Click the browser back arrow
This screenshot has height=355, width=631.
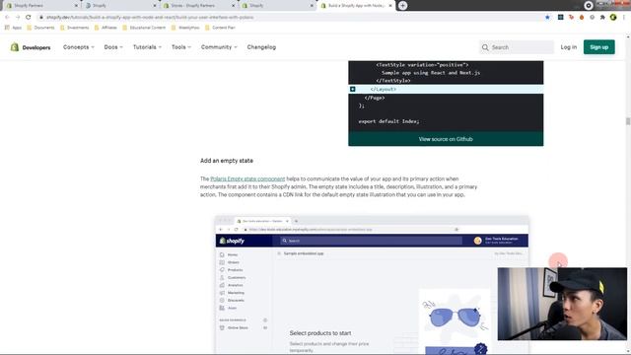click(7, 18)
